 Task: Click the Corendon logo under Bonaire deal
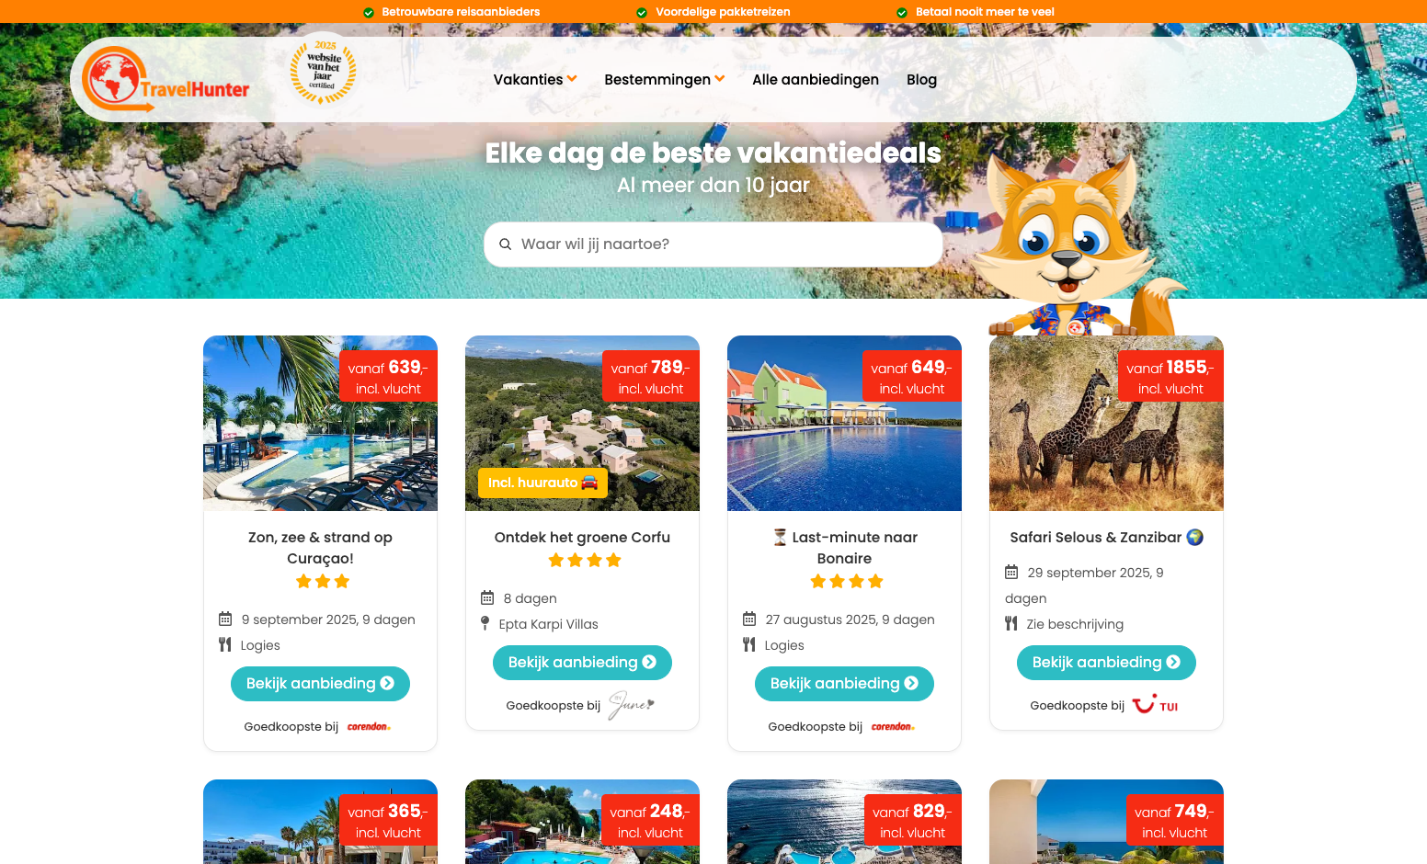point(893,727)
